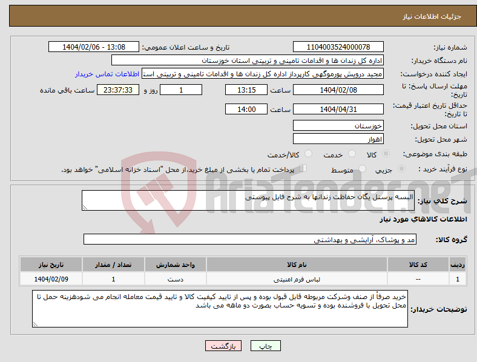This screenshot has width=477, height=362.
Task: Click the نام دستگاه خریدار field
Action: (248, 60)
